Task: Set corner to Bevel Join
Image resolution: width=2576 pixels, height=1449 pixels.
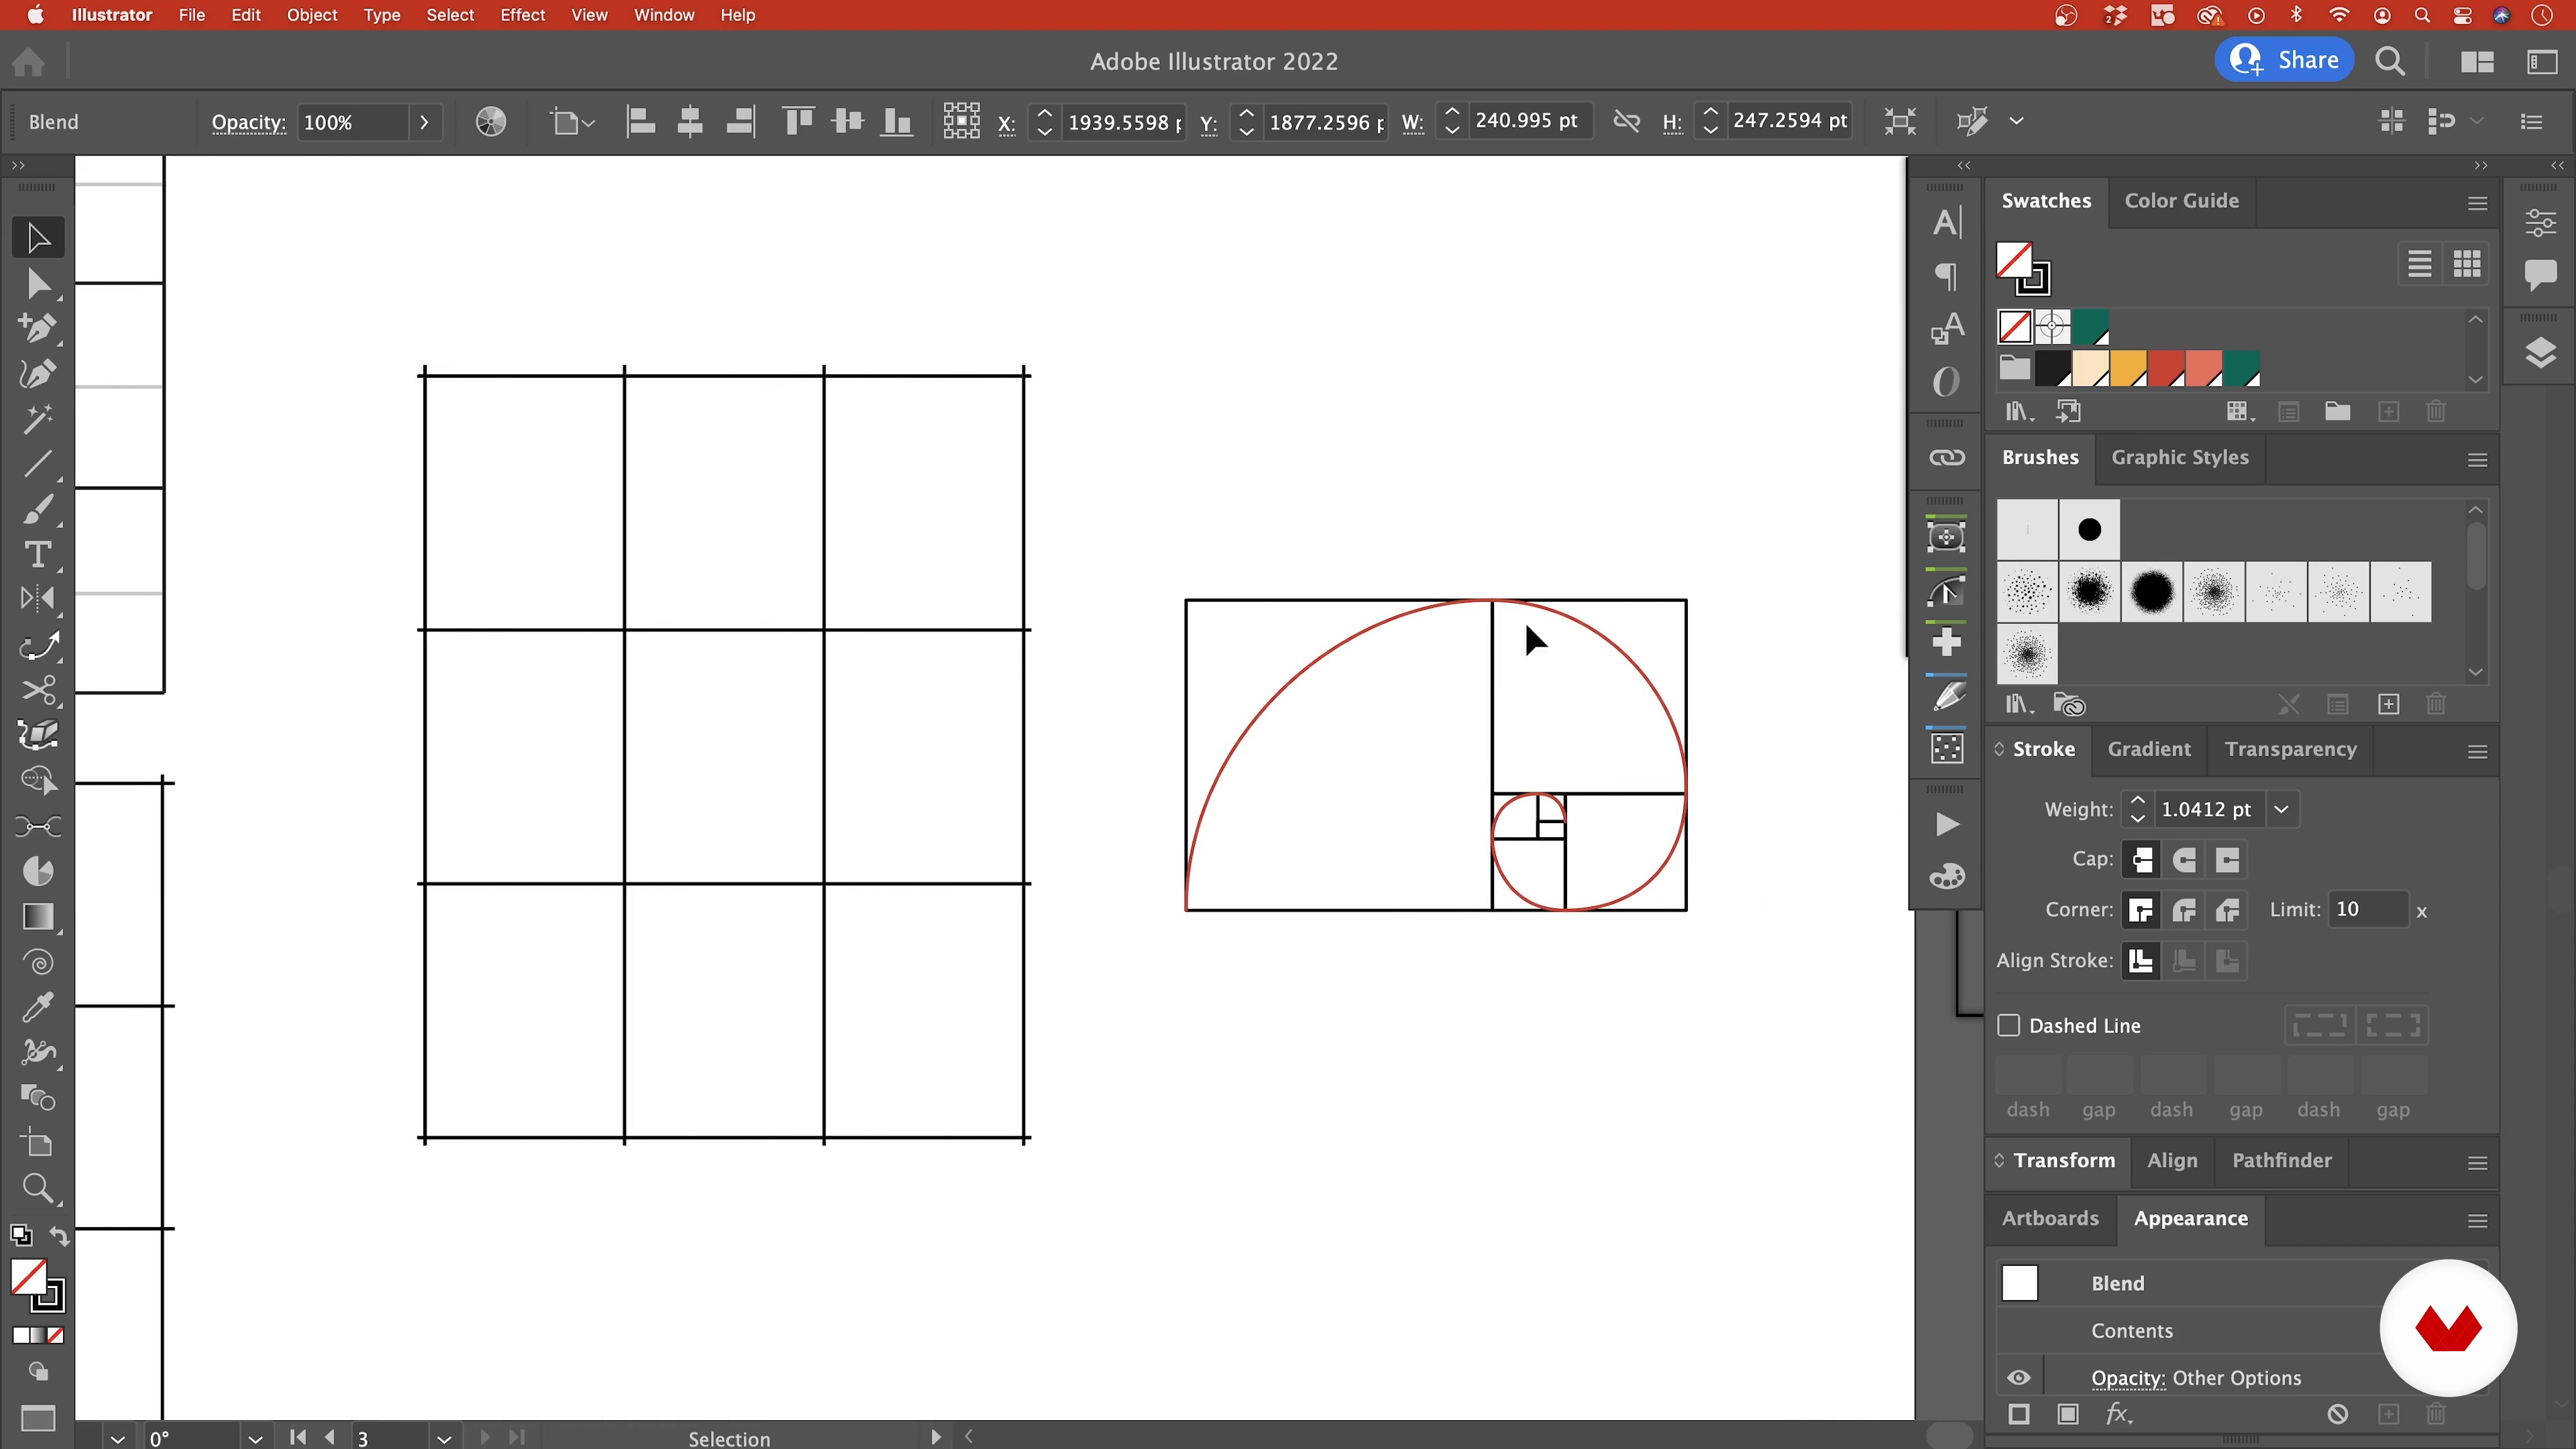Action: coord(2227,910)
